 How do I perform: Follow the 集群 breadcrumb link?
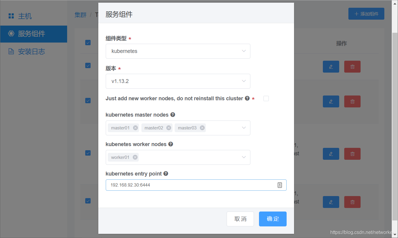[80, 15]
